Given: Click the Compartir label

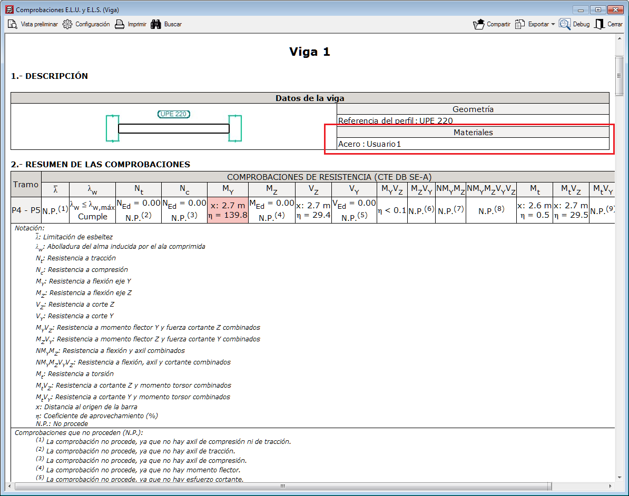Looking at the screenshot, I should pyautogui.click(x=499, y=24).
